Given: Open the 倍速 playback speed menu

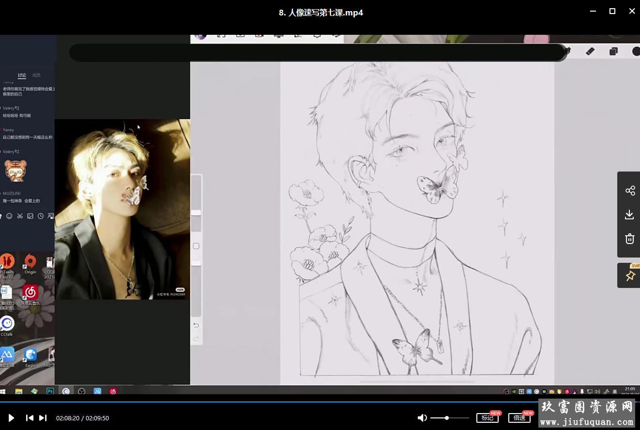Looking at the screenshot, I should (519, 418).
